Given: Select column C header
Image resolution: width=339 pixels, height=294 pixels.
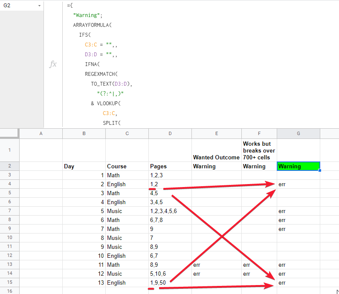Looking at the screenshot, I should coord(127,133).
